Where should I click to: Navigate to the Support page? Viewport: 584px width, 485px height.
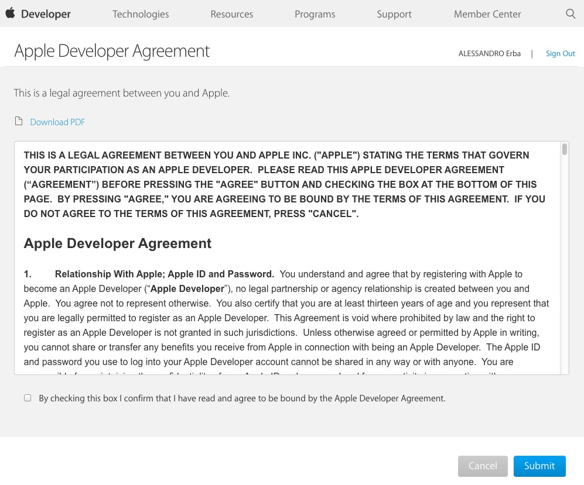tap(394, 14)
